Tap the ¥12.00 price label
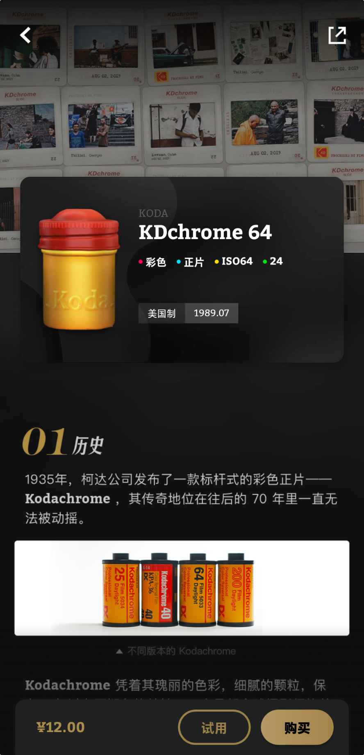364x755 pixels. click(x=61, y=727)
